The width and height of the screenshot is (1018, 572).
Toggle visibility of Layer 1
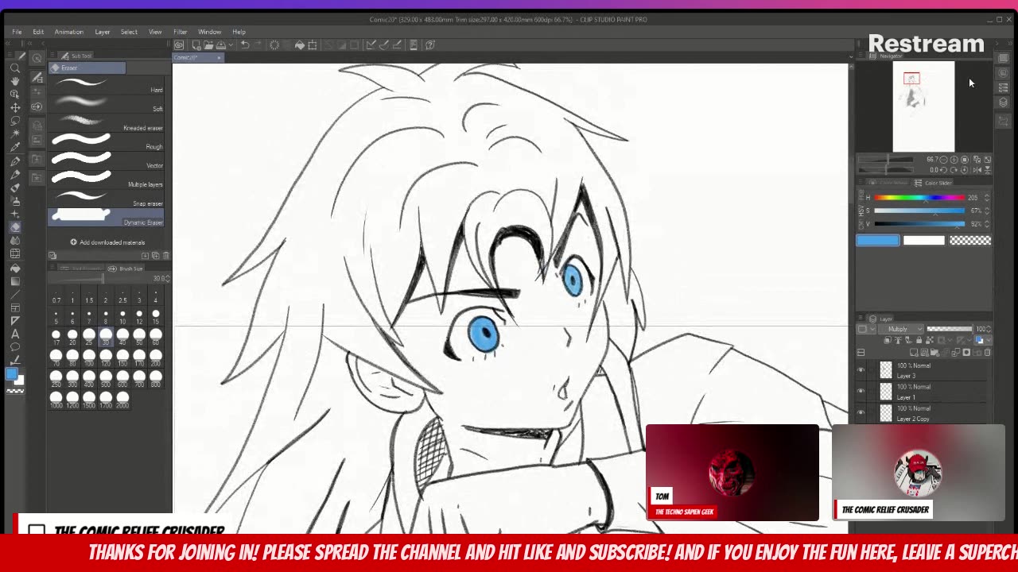pyautogui.click(x=861, y=392)
